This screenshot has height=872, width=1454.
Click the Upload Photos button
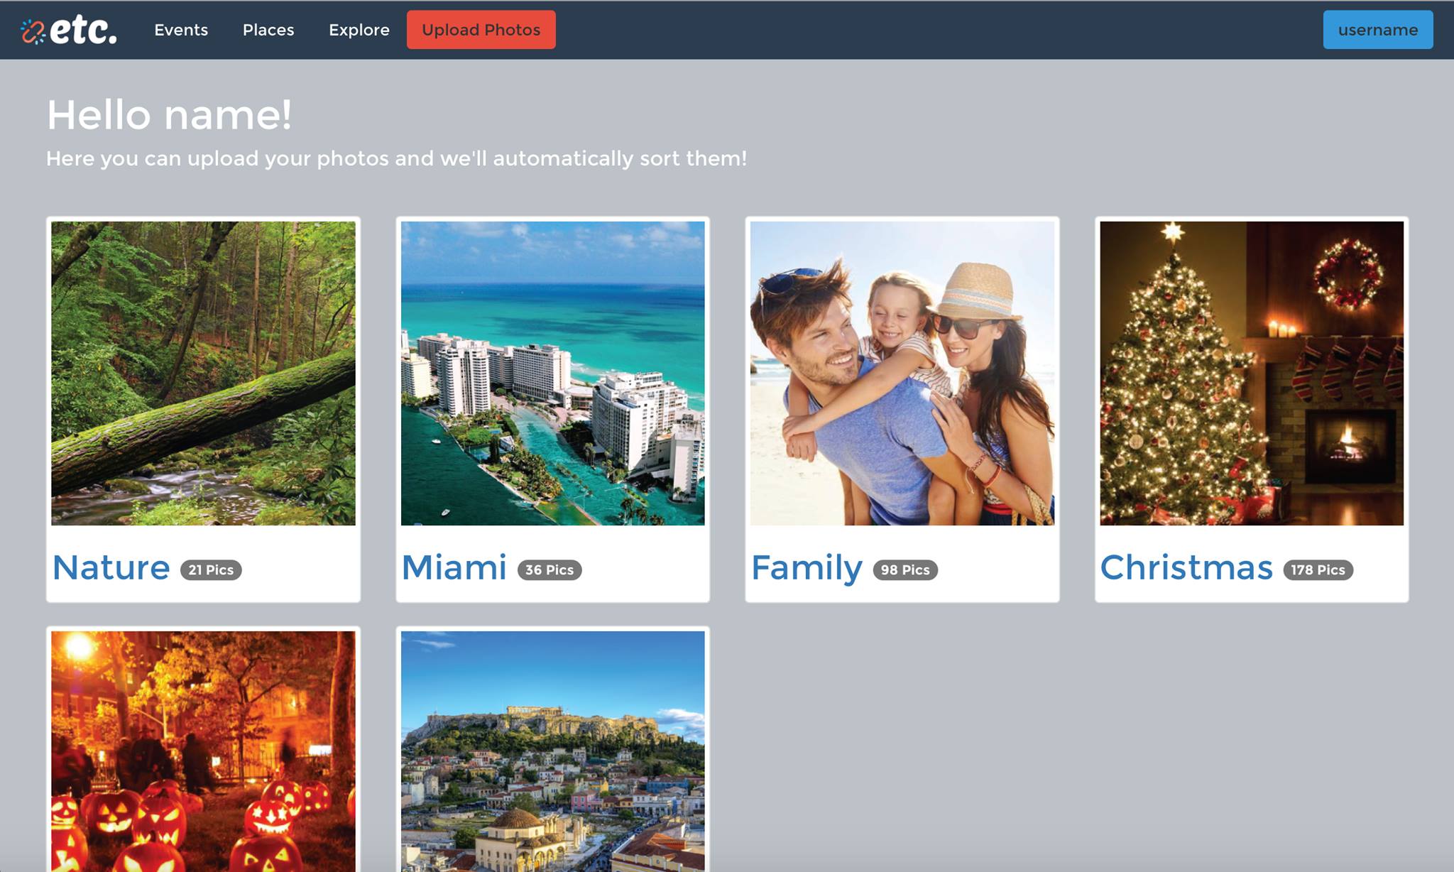(x=481, y=30)
